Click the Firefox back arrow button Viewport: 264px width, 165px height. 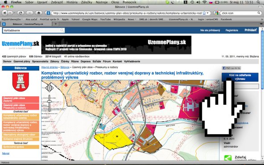tap(4, 13)
